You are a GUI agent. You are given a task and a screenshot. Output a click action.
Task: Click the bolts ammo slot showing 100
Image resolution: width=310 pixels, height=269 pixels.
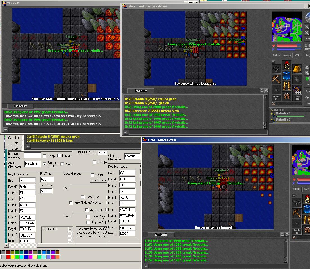297,90
